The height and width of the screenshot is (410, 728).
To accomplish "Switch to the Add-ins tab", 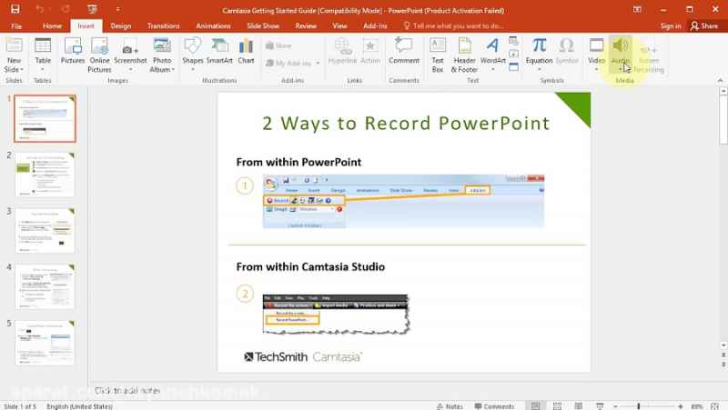I will [x=375, y=26].
